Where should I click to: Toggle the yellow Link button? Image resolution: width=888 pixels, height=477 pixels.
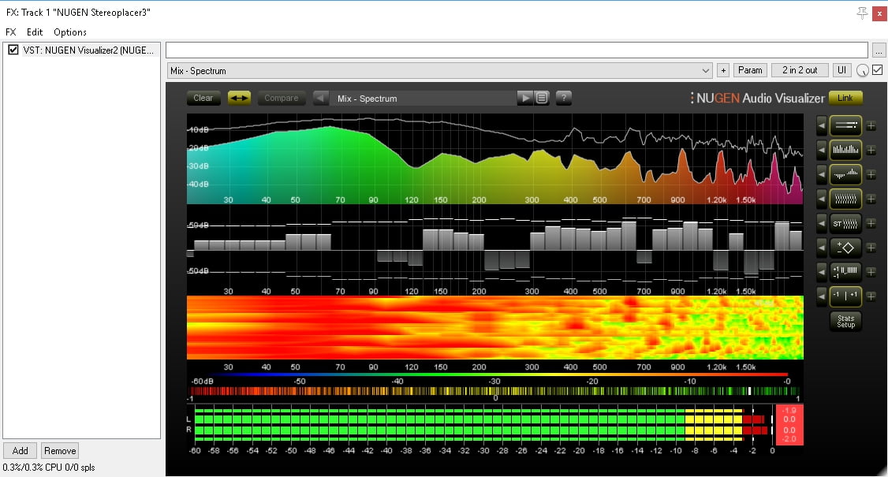pos(845,98)
